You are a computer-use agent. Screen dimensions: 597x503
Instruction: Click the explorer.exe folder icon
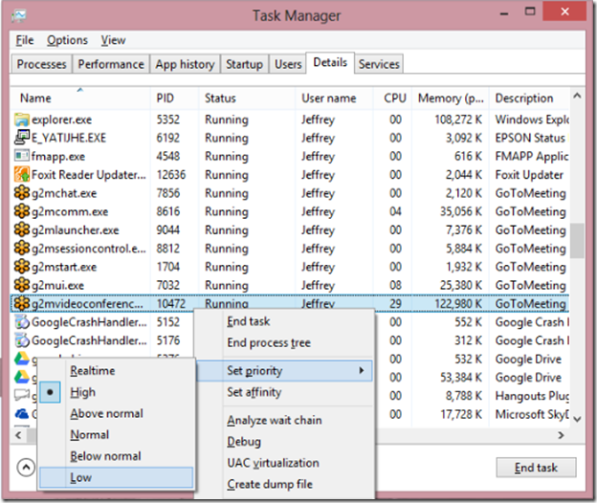click(22, 120)
